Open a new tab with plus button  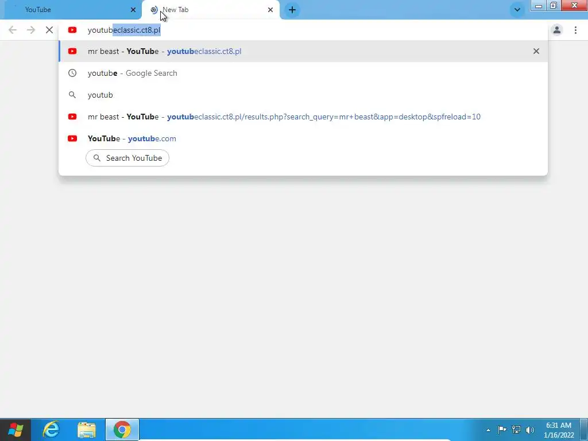[292, 10]
